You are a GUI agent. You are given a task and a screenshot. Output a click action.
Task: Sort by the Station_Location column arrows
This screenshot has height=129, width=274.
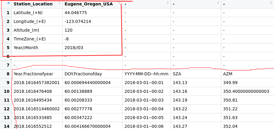pos(59,3)
